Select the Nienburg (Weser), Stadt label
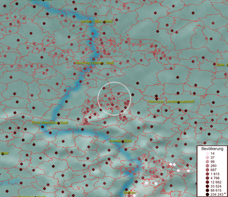The height and width of the screenshot is (197, 228). [x=94, y=63]
